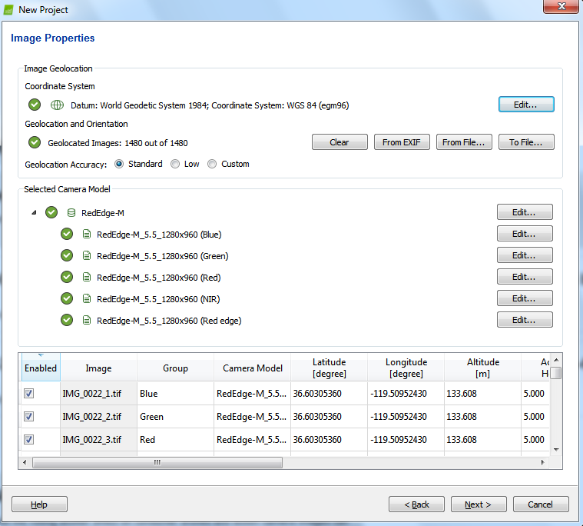Select Low geolocation accuracy
Screen dimensions: 583x526
pos(175,164)
